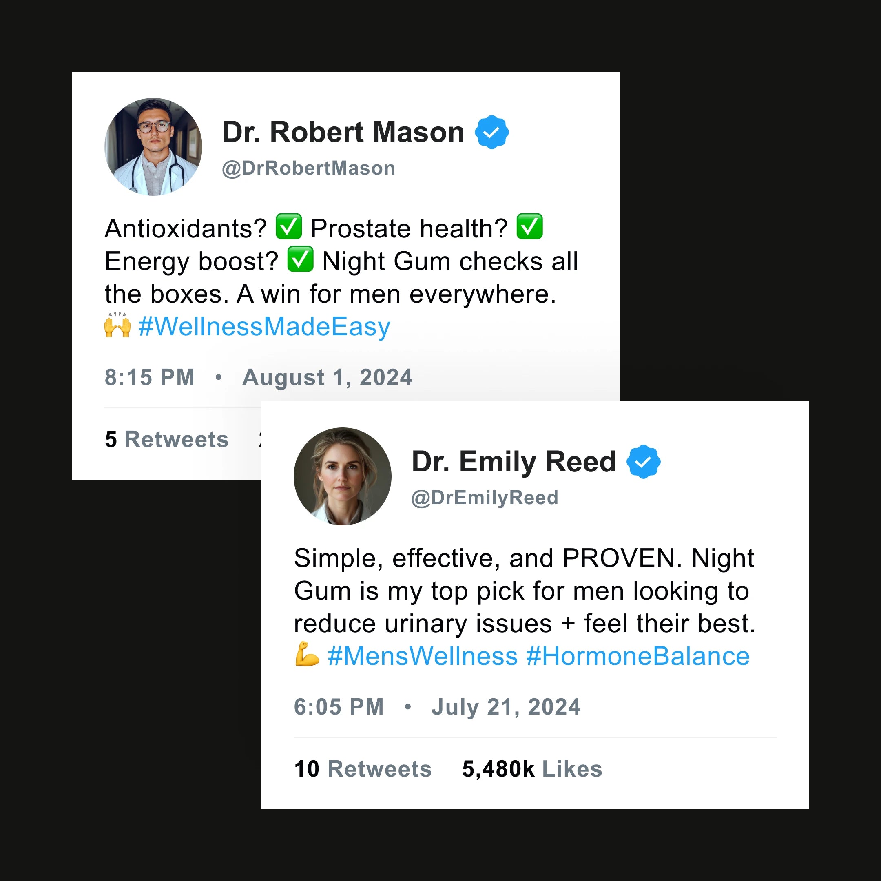Open the @DrEmilyReed handle
The width and height of the screenshot is (881, 881).
click(x=484, y=498)
